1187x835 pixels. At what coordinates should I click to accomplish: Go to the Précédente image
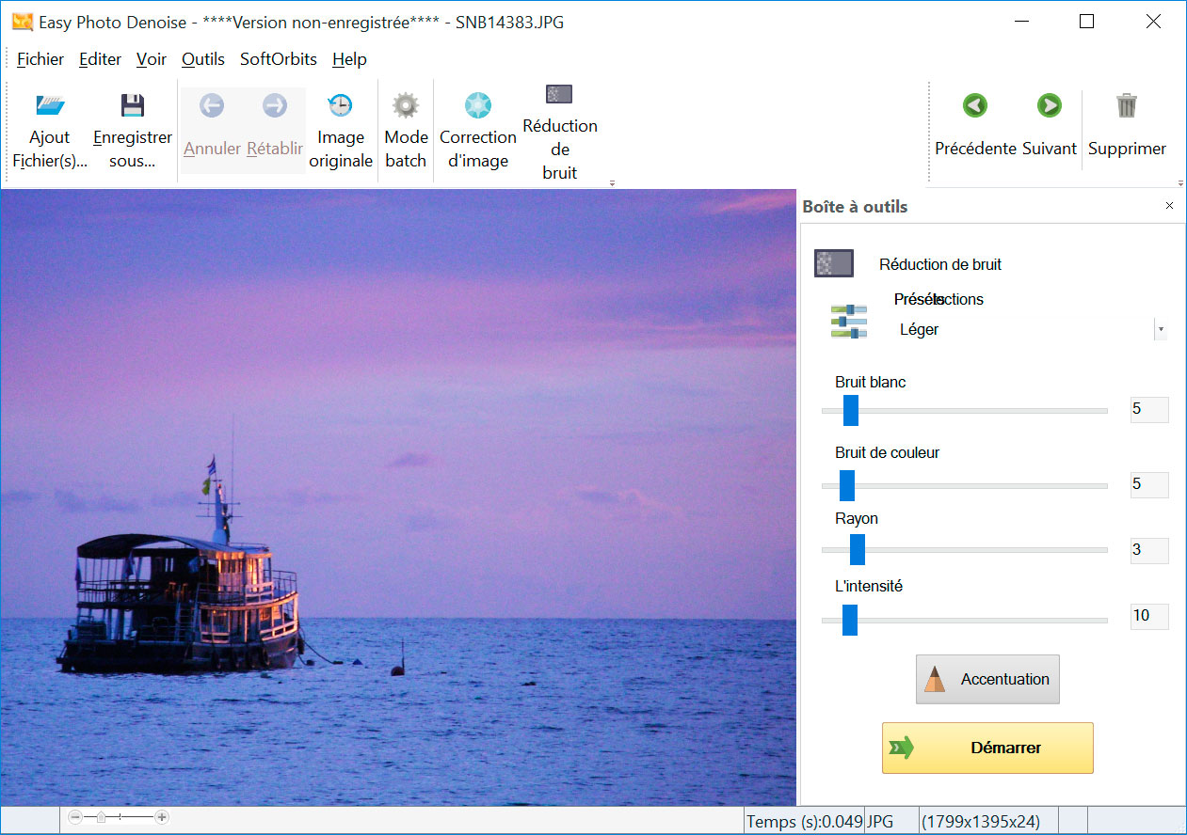975,105
